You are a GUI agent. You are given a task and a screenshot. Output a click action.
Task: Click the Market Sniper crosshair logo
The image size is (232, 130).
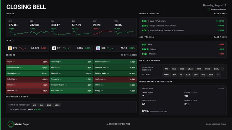point(11,124)
